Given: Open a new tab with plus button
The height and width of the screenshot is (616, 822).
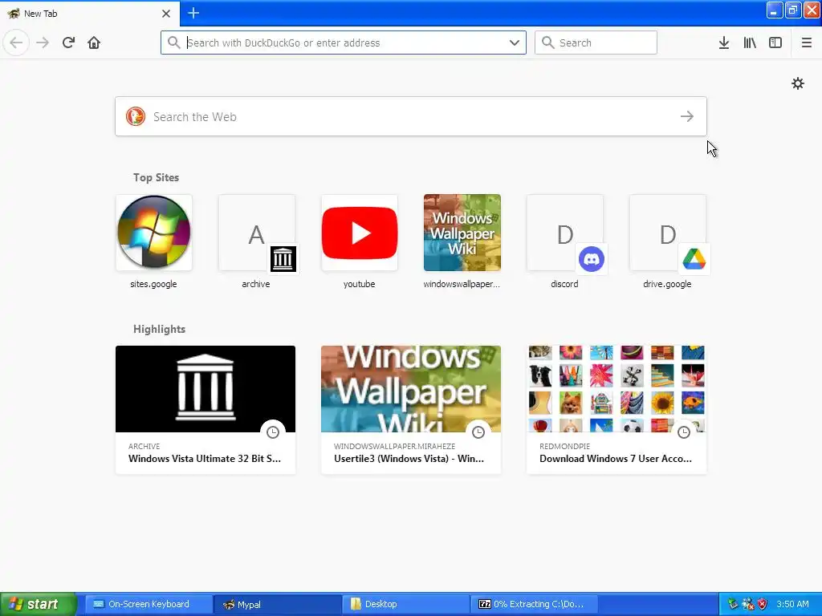Looking at the screenshot, I should (x=193, y=13).
